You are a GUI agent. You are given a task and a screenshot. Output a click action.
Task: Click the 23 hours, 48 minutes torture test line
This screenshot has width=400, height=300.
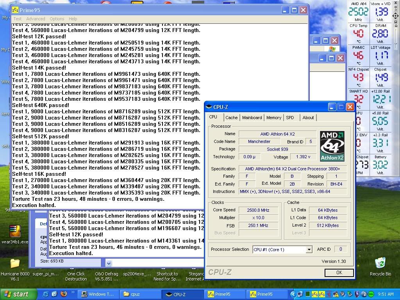(88, 199)
